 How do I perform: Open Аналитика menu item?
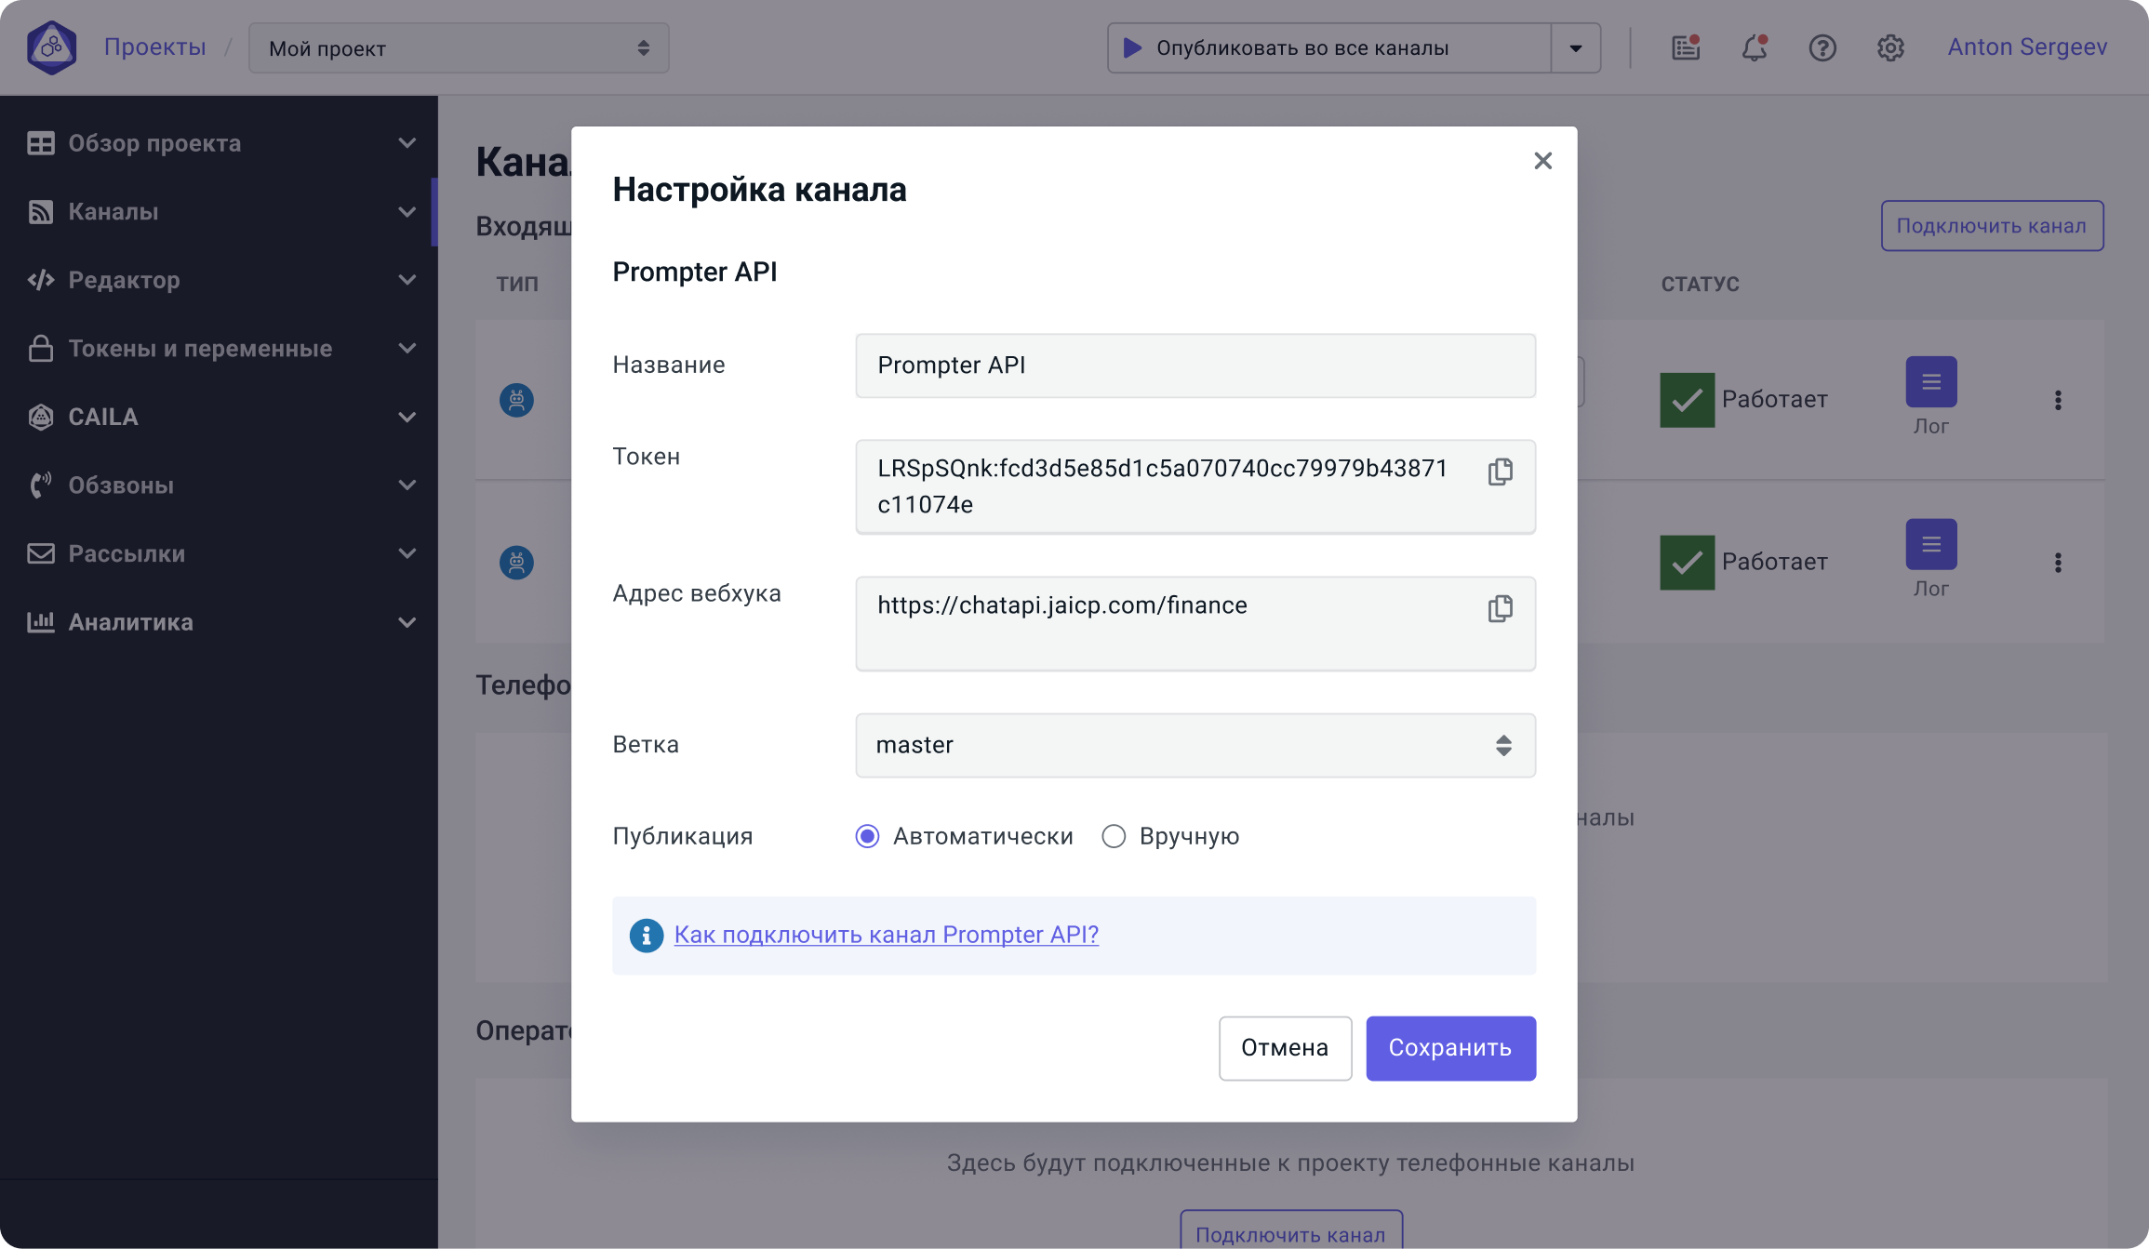click(x=219, y=622)
